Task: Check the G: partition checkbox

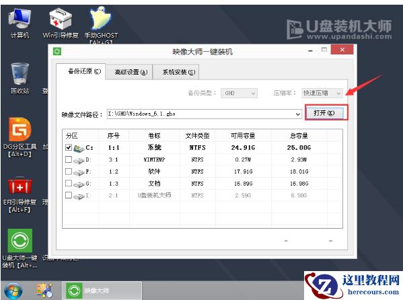Action: click(69, 183)
